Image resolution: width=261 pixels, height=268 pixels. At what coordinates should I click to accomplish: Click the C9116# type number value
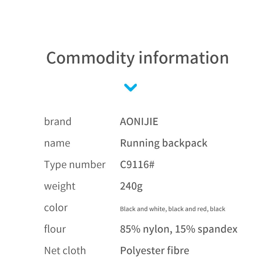(137, 164)
